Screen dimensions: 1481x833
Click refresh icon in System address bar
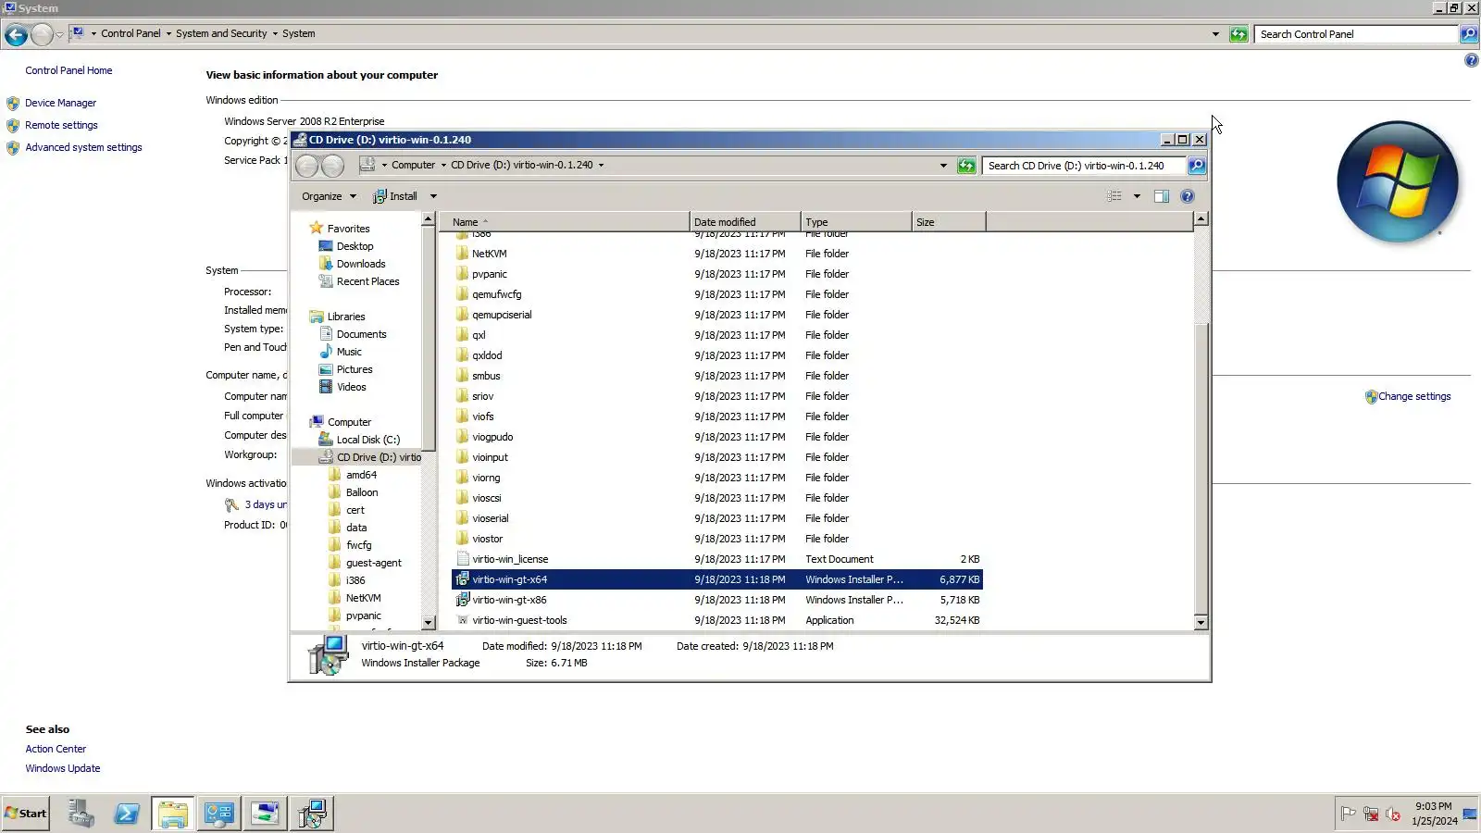[x=1238, y=34]
